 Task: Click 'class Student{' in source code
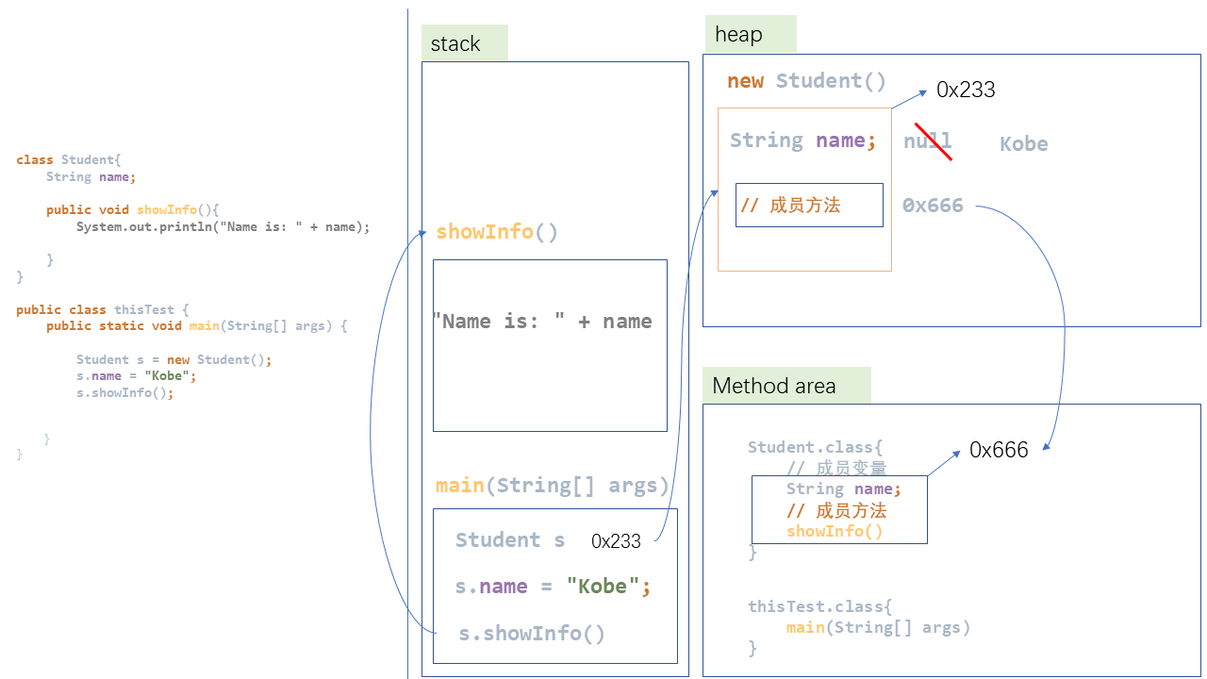point(69,160)
